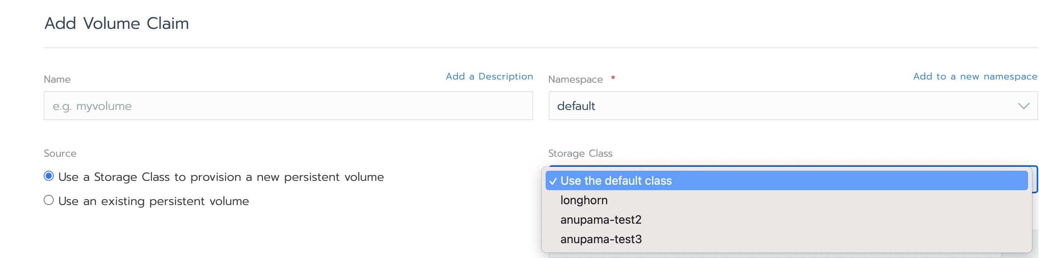Choose anupama-test2 from Storage Class list
The image size is (1039, 258).
tap(601, 220)
